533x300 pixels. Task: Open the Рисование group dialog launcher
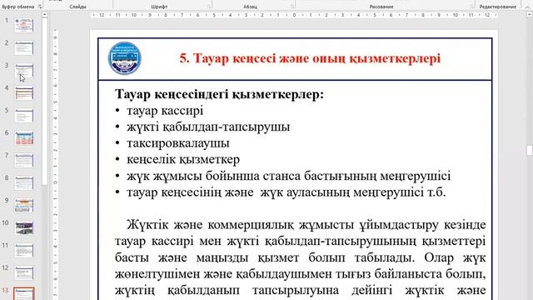[471, 7]
